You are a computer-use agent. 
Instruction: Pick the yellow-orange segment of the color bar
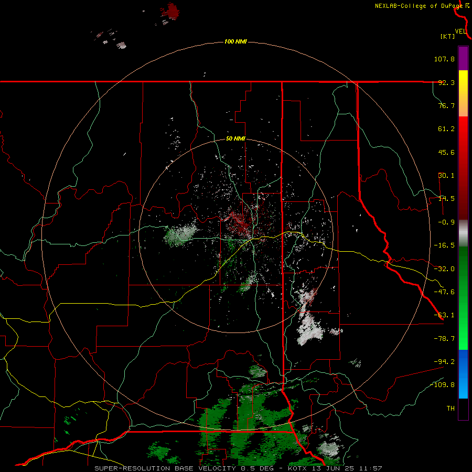coord(463,93)
